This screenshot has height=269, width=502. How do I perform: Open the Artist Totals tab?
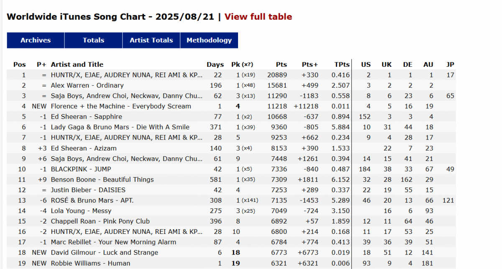click(x=151, y=40)
